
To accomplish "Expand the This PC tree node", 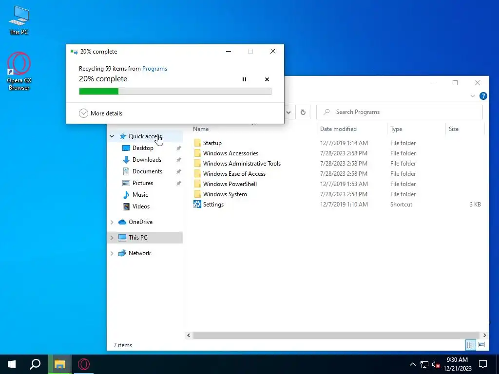I will pyautogui.click(x=112, y=238).
